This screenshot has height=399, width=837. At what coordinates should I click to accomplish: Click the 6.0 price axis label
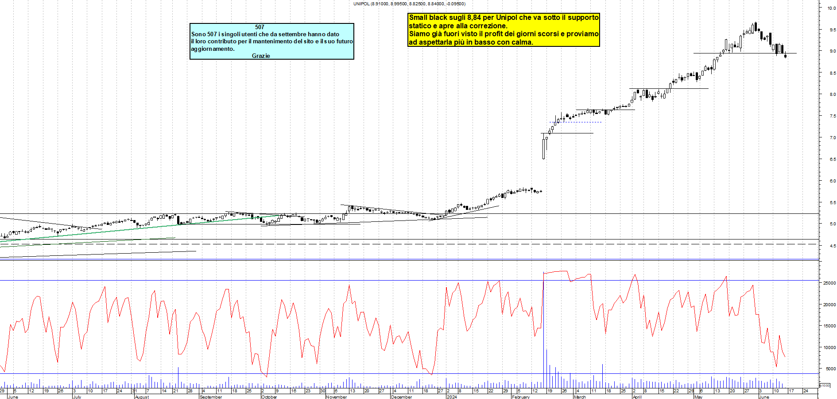pyautogui.click(x=833, y=181)
